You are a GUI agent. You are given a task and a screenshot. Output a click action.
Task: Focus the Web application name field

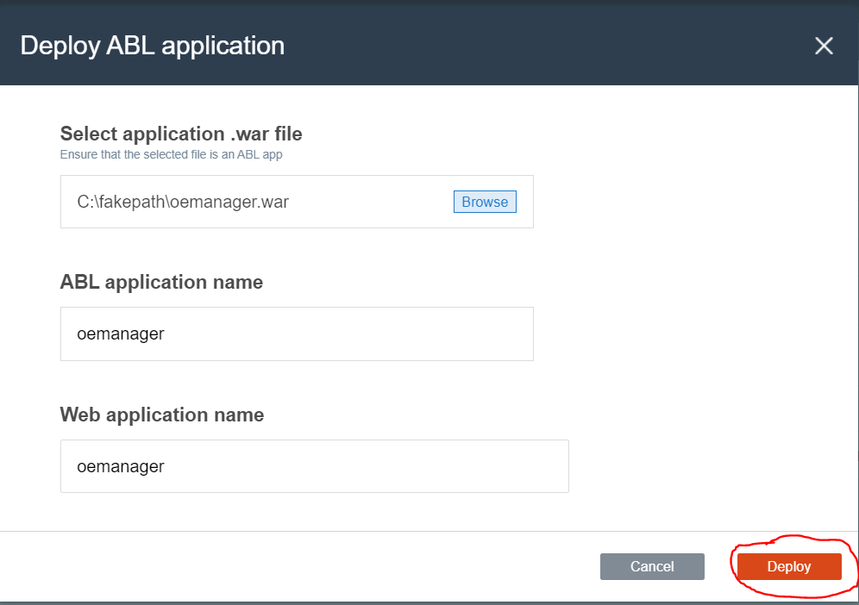pyautogui.click(x=315, y=466)
